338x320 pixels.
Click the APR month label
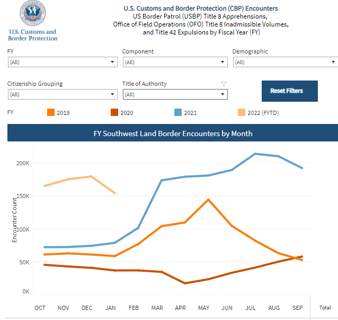pyautogui.click(x=181, y=308)
